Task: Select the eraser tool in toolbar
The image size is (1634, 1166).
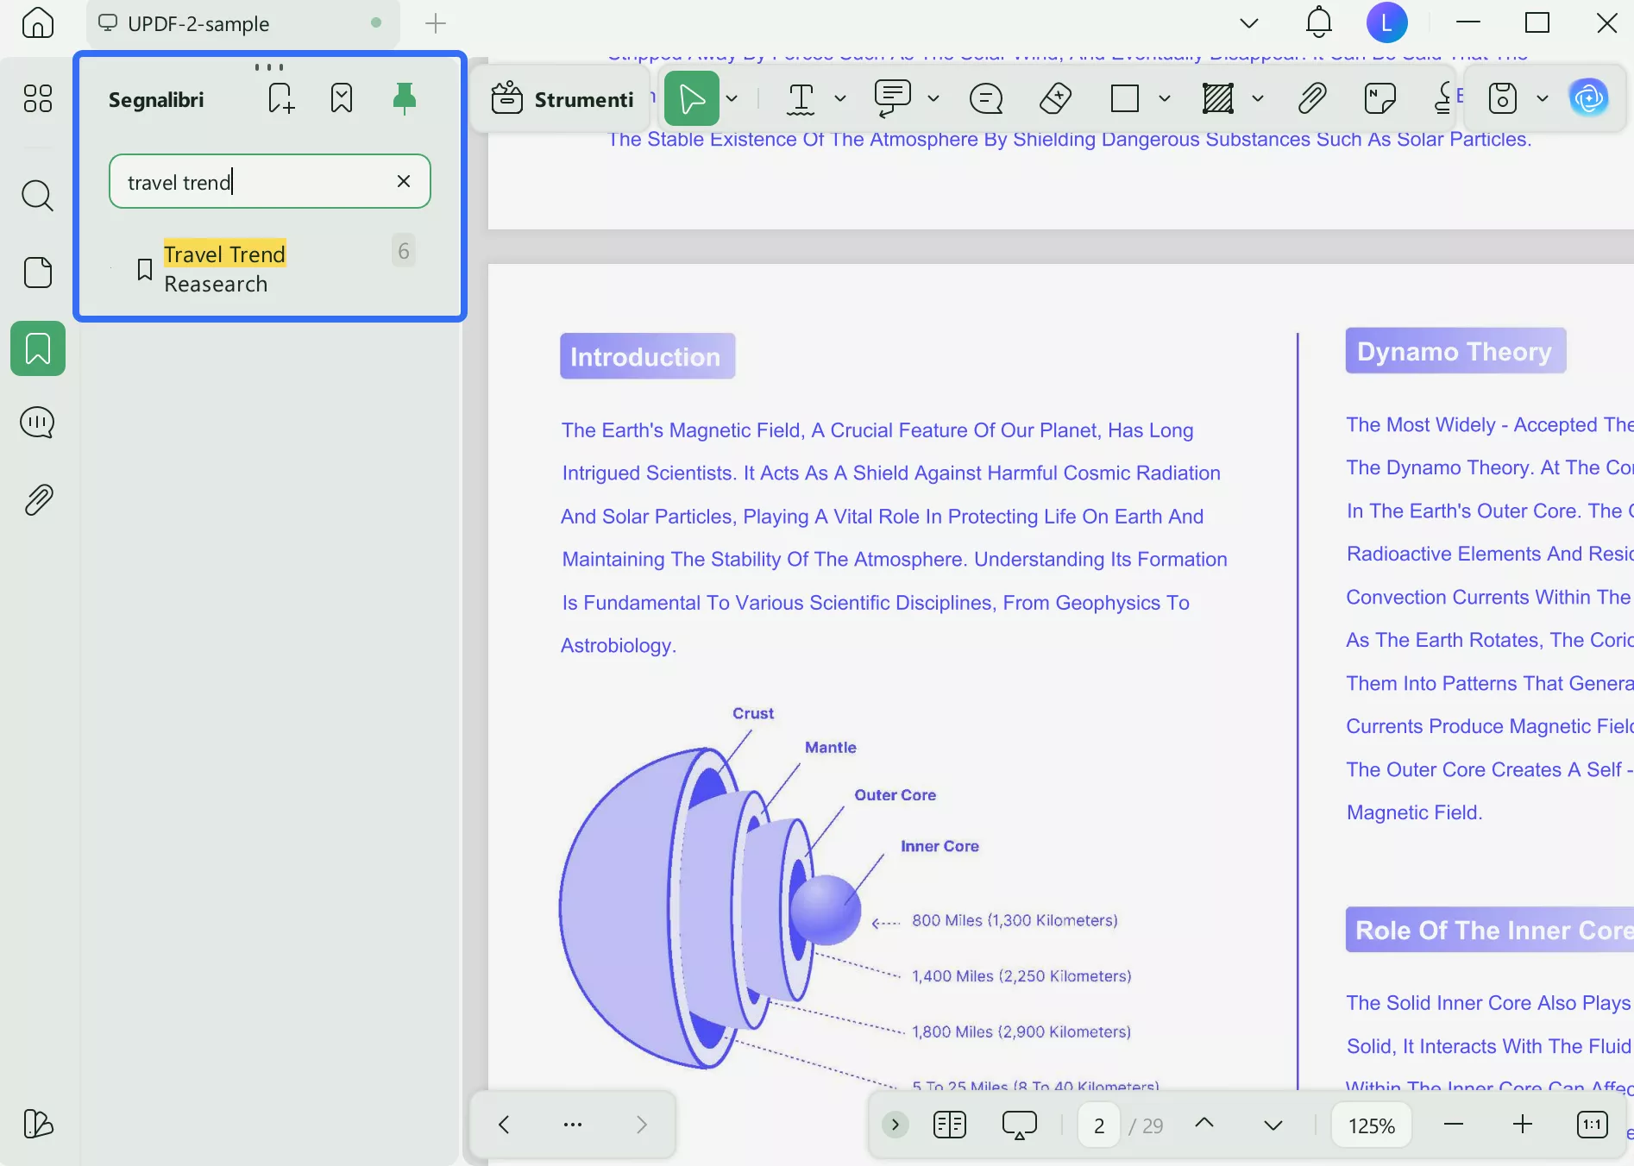Action: coord(1055,98)
